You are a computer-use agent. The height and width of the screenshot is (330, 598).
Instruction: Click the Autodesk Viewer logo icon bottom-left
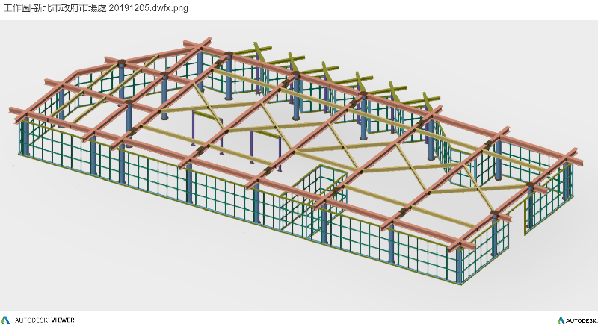pos(7,320)
